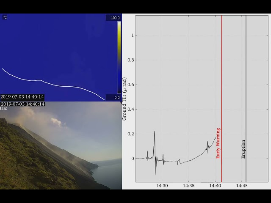The width and height of the screenshot is (271, 203).
Task: Click the y-axis value 0.8
Action: tap(131, 60)
